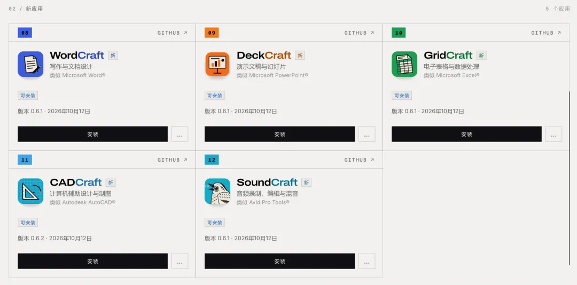Click the 计算机辅助设计与制图 description
Screen dimensions: 577x285
81,194
